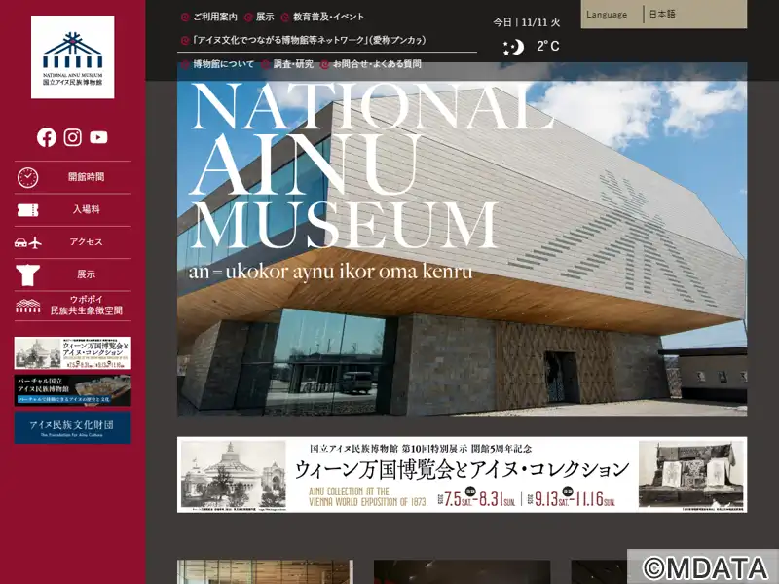Open the museum's YouTube channel icon
The image size is (779, 584).
click(x=98, y=137)
